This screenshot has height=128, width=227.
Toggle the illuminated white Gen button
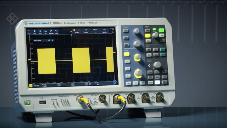click(157, 82)
